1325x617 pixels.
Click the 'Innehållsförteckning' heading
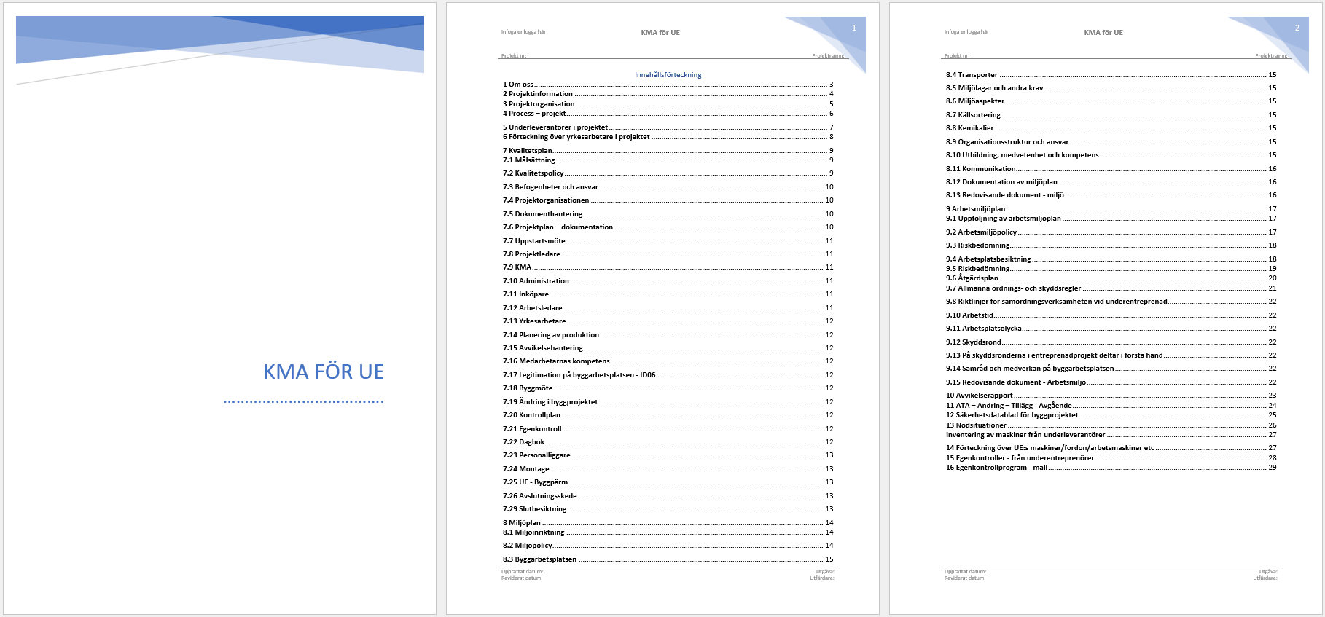[x=668, y=75]
